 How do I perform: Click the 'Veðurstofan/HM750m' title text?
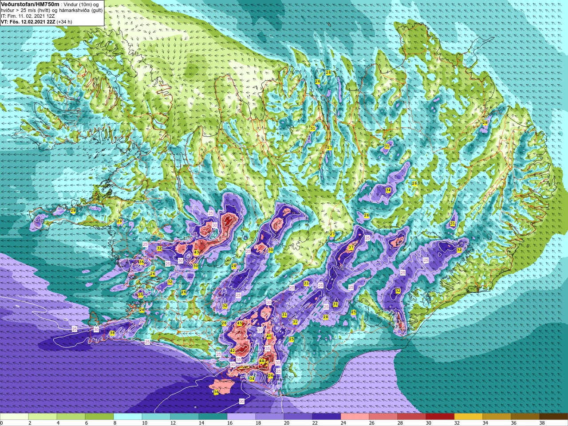point(30,4)
